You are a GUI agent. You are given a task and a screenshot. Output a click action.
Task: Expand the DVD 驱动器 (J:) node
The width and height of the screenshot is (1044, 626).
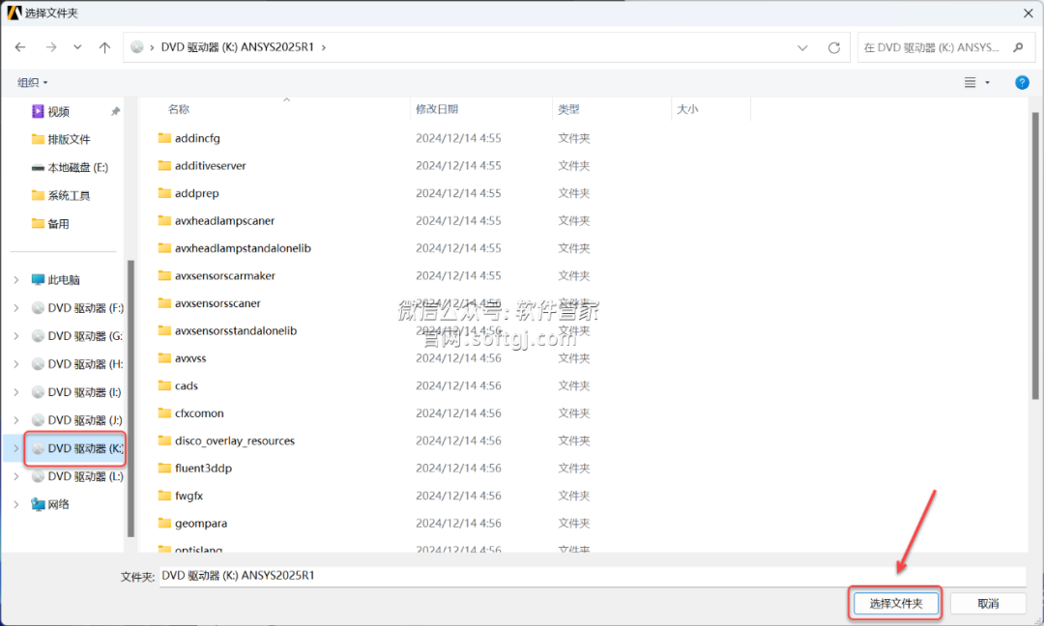(16, 420)
